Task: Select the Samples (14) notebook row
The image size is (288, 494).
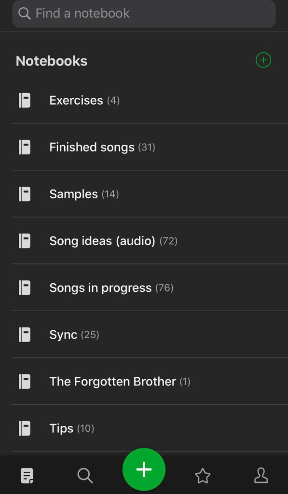Action: click(150, 194)
